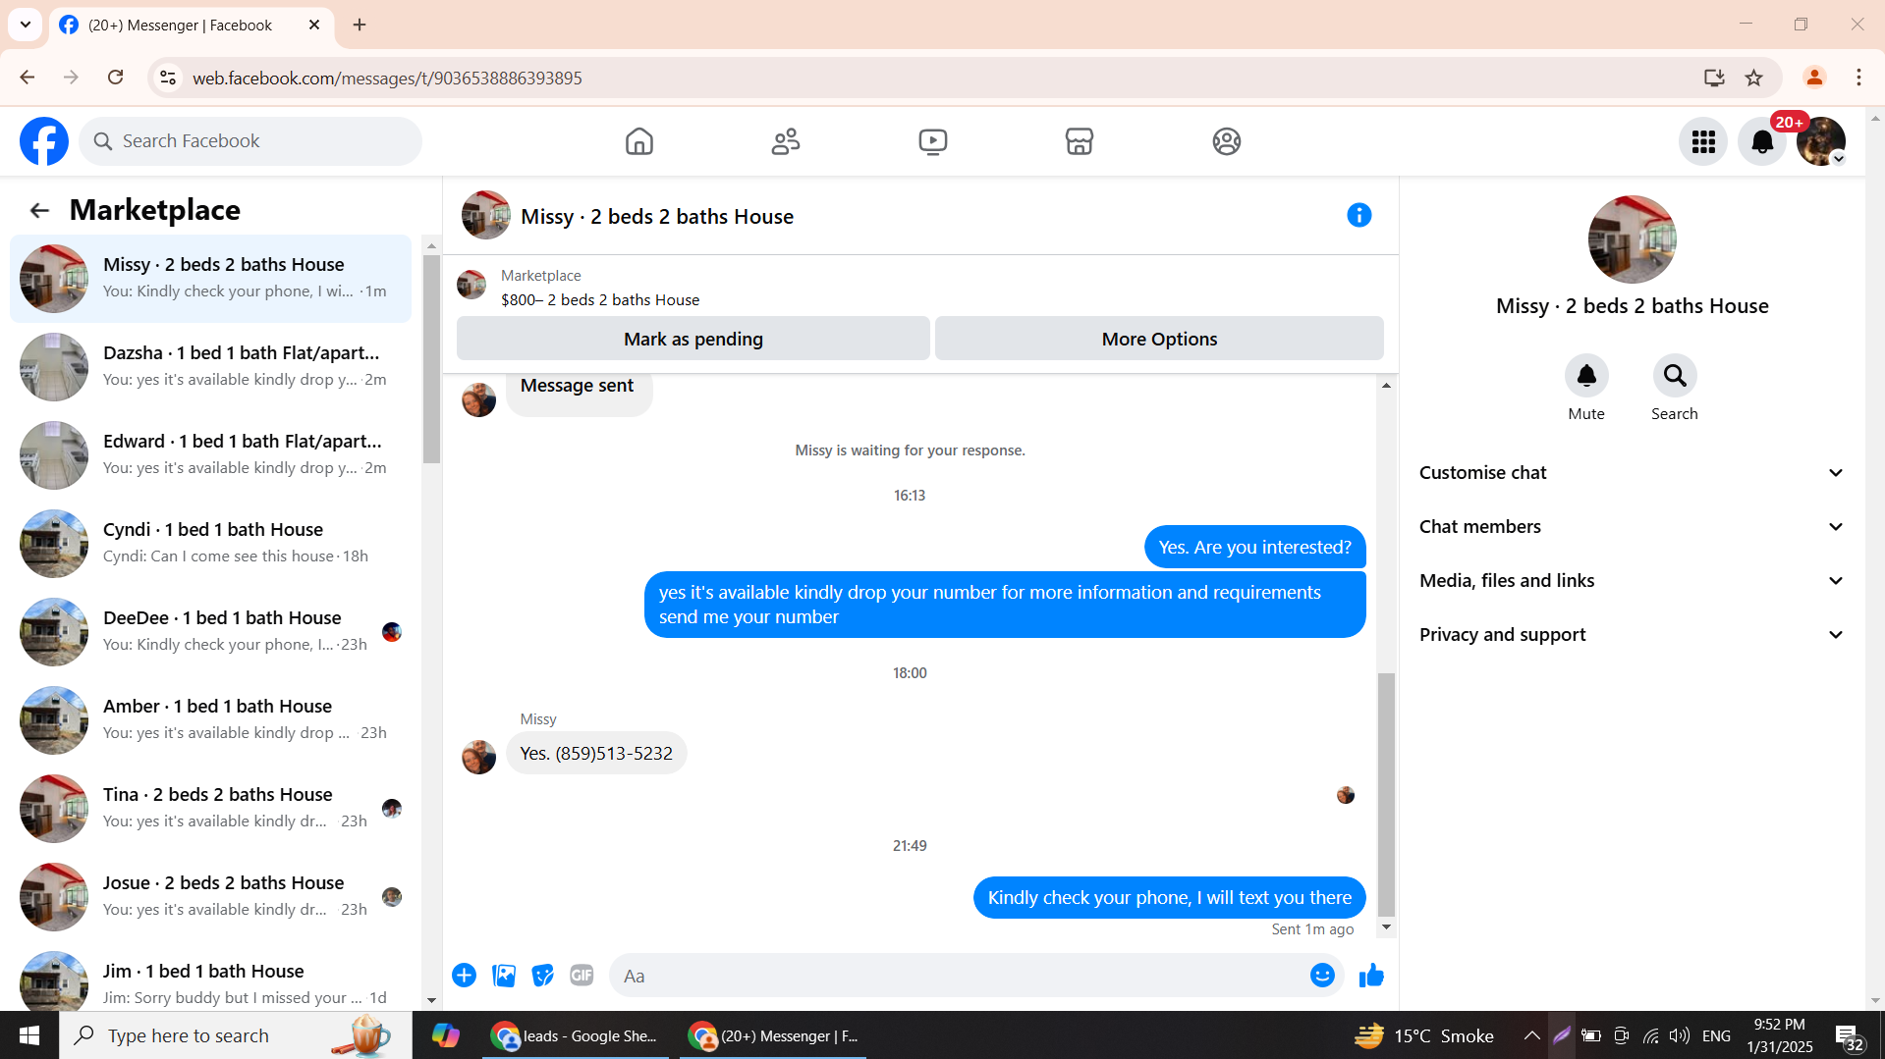Expand Privacy and support section

1632,634
